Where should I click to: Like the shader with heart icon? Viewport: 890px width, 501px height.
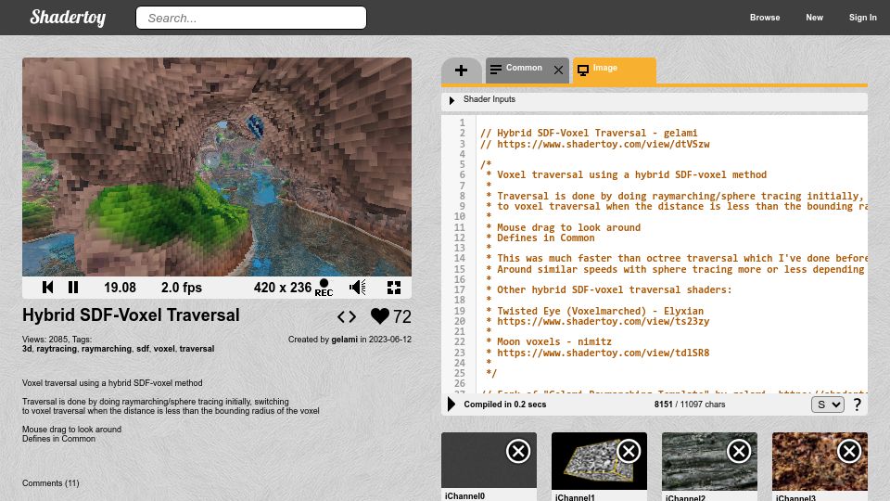click(380, 315)
